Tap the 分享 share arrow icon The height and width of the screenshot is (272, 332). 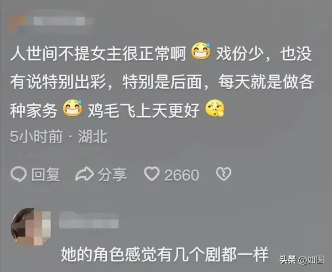[x=85, y=174]
